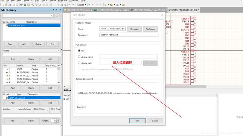Click the Cut scissors icon
Screen dimensions: 243x136
pos(40,5)
